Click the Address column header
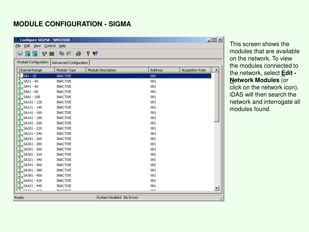This screenshot has width=309, height=232. tap(164, 70)
